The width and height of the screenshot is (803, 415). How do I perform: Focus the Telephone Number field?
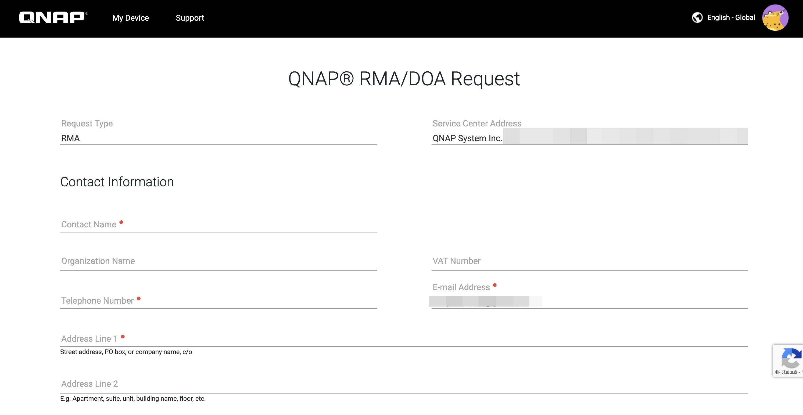pos(218,300)
